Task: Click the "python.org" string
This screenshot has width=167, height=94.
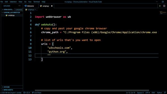Action: tap(57, 52)
